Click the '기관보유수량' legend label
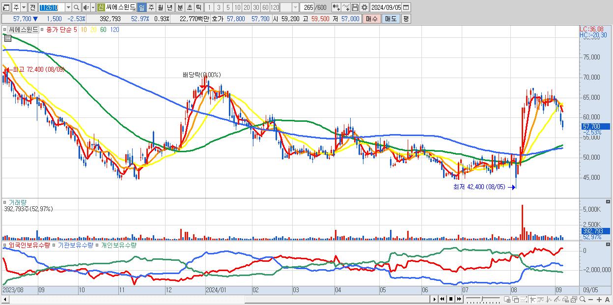The height and width of the screenshot is (305, 613). pyautogui.click(x=75, y=245)
